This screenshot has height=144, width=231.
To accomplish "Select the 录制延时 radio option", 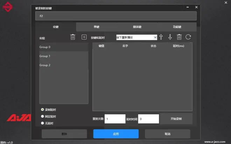I will [42, 110].
